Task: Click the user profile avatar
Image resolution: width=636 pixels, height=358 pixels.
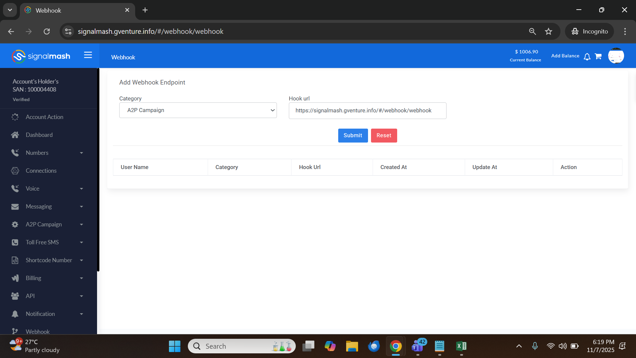Action: click(x=616, y=56)
